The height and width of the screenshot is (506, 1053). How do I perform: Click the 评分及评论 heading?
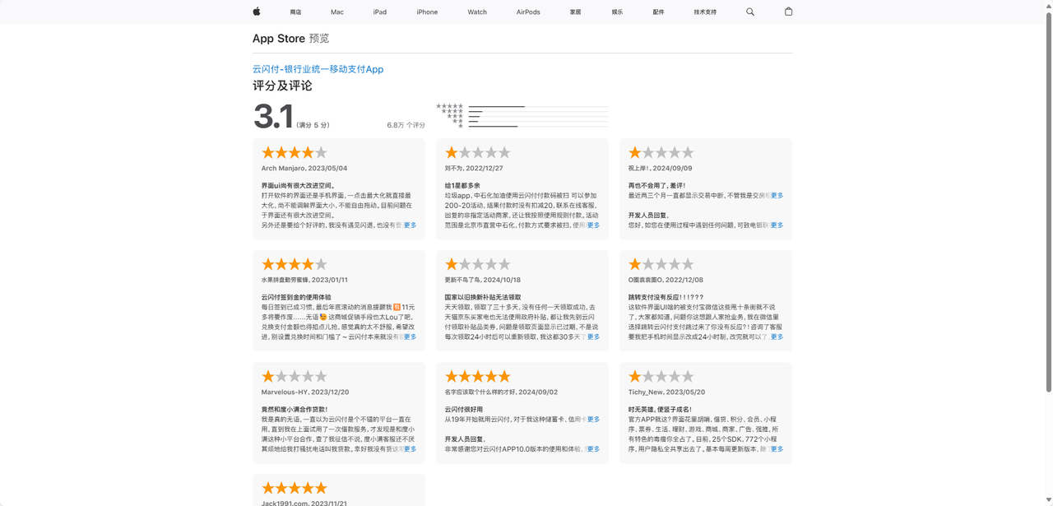[x=282, y=86]
